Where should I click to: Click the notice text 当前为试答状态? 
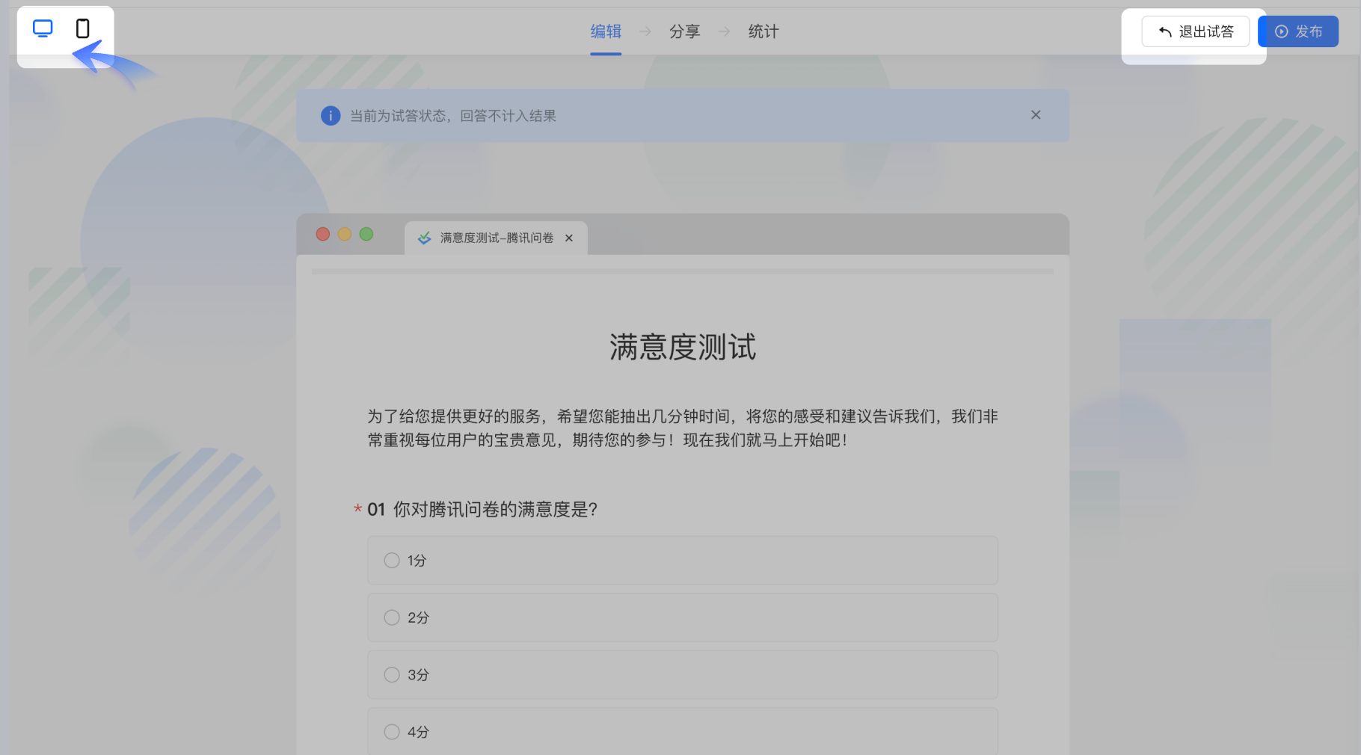point(399,116)
